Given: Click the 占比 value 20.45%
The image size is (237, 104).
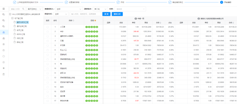Looking at the screenshot, I should 171,27.
